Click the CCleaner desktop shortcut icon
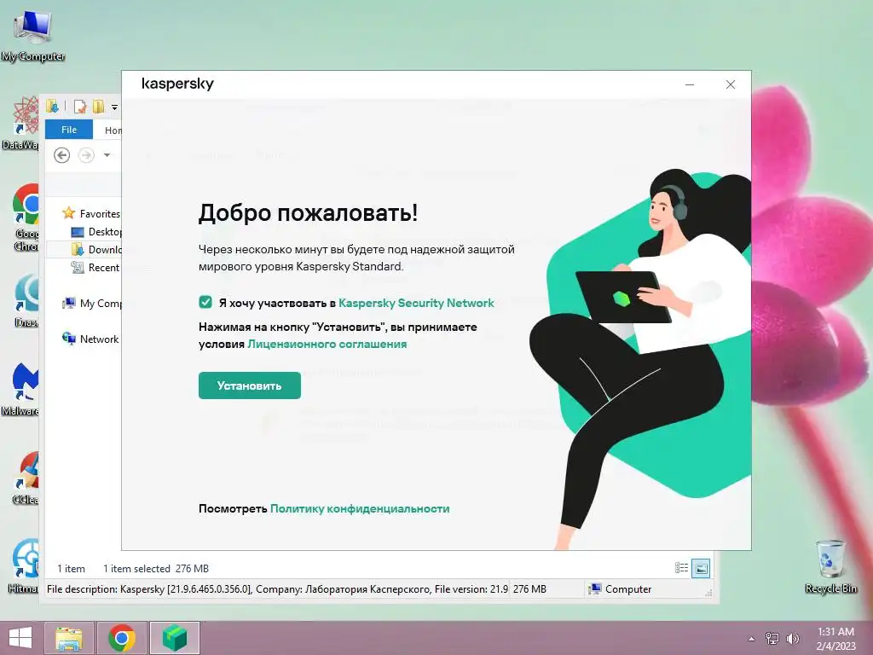Viewport: 873px width, 655px height. point(26,478)
